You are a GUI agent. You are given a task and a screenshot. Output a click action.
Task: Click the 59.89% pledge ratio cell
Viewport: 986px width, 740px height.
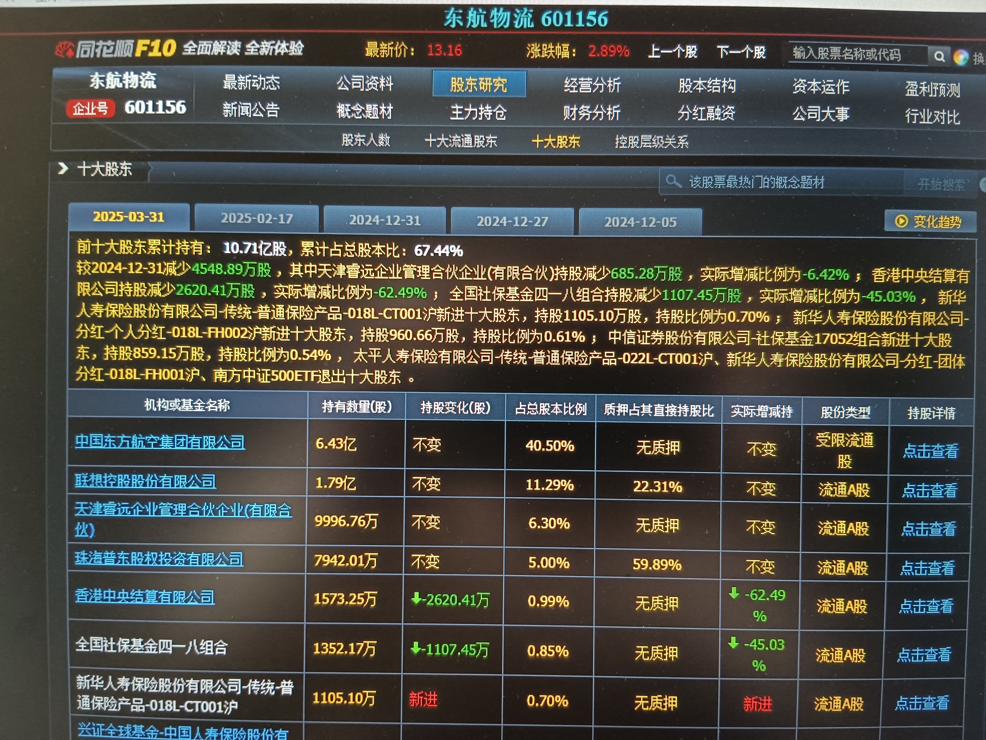(x=657, y=564)
